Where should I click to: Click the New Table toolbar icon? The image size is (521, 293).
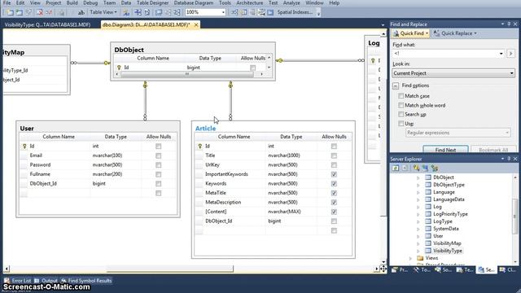pos(10,13)
